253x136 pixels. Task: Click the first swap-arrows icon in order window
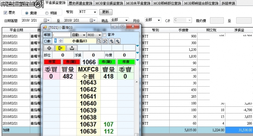click(x=111, y=41)
